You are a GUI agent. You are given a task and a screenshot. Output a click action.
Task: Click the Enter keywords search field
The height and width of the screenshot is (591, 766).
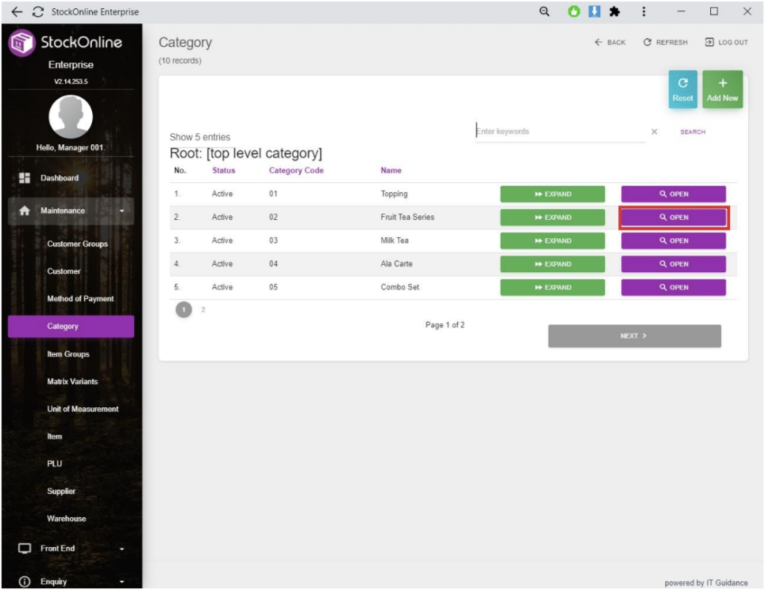(x=560, y=131)
